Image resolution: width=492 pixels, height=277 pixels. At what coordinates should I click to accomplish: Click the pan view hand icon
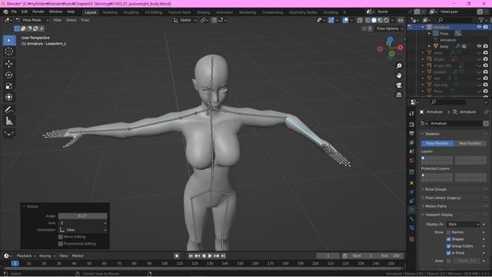coord(399,75)
